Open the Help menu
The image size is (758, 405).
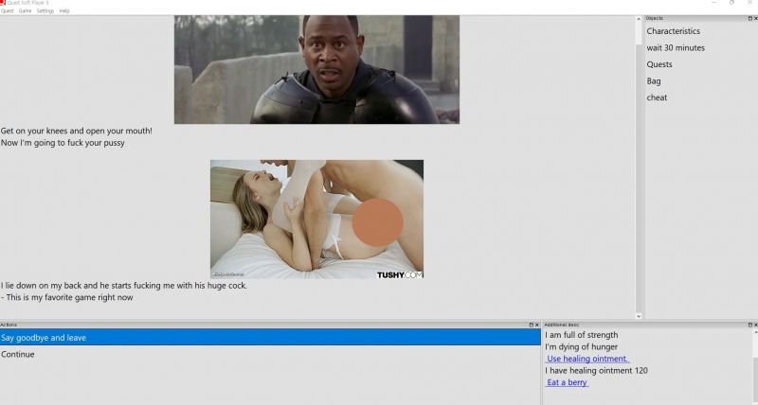click(x=64, y=10)
